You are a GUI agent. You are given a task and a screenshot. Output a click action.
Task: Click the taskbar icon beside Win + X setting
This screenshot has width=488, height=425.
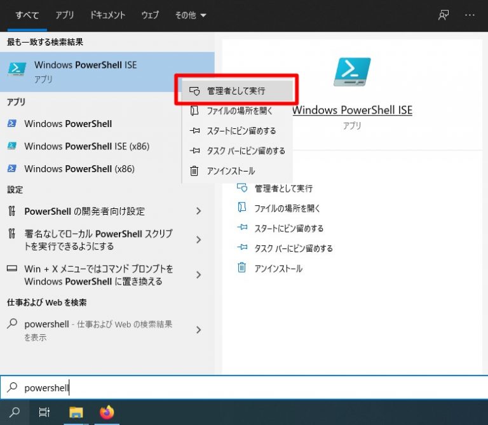tap(12, 268)
